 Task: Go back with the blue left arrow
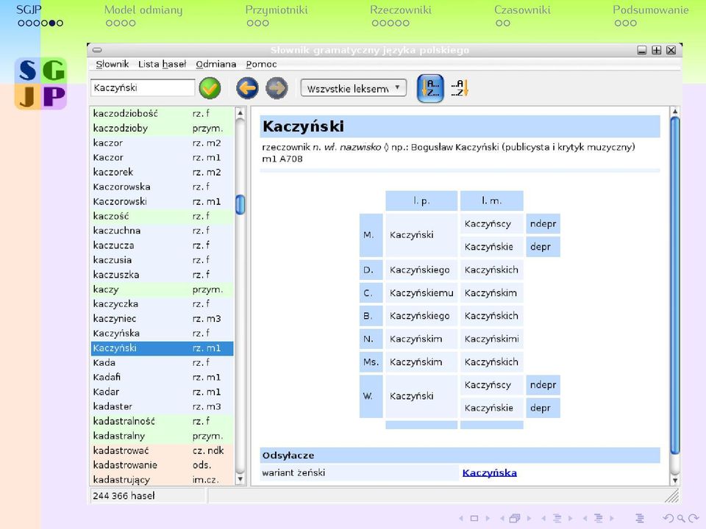[x=247, y=87]
